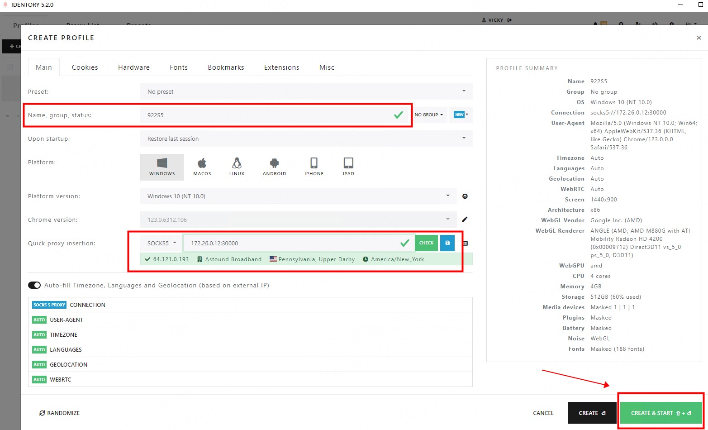Click the green CHECK proxy button
The width and height of the screenshot is (708, 430).
pyautogui.click(x=426, y=243)
